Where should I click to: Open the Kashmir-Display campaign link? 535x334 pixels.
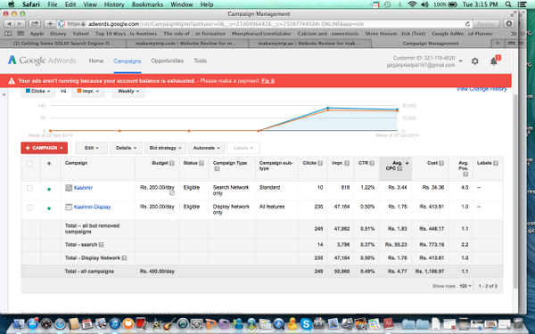(x=92, y=207)
